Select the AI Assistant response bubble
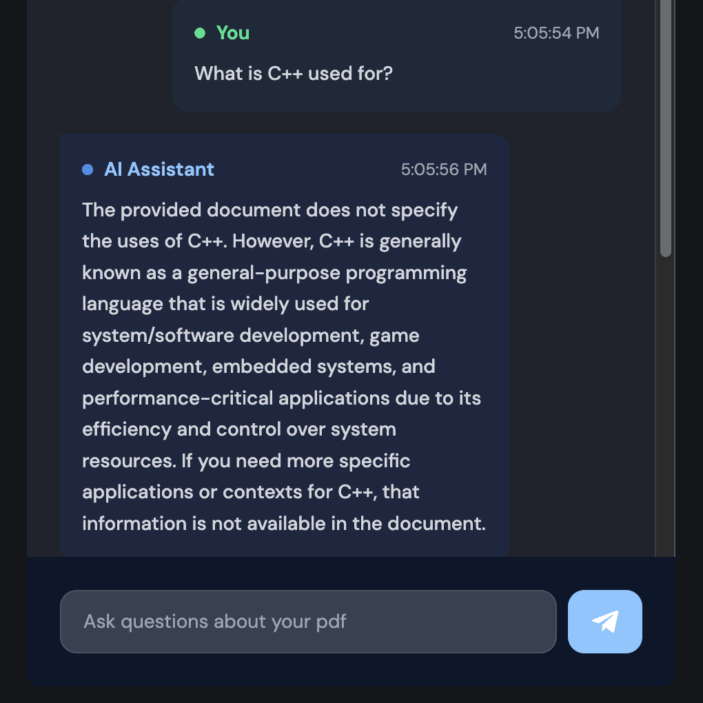Viewport: 703px width, 703px height. point(285,345)
